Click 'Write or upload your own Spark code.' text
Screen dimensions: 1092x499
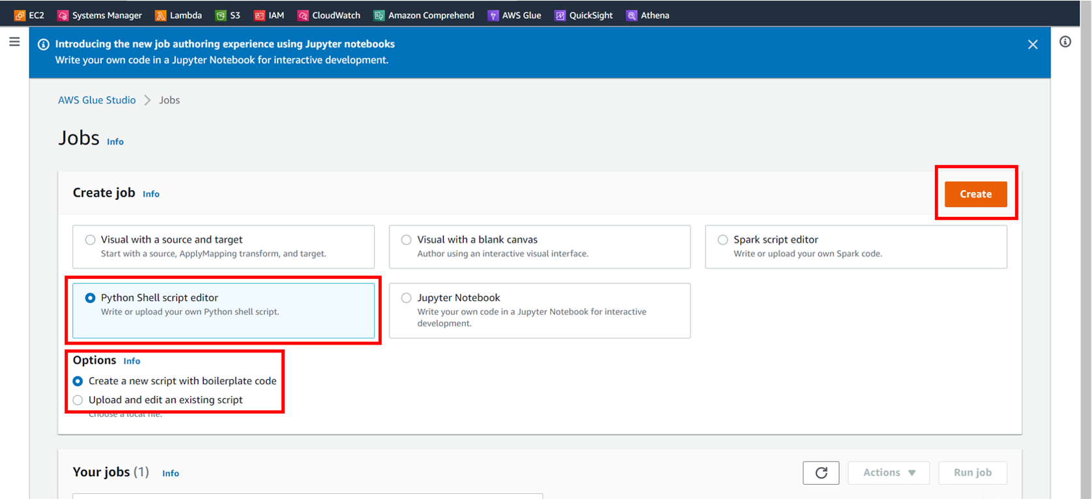tap(808, 254)
